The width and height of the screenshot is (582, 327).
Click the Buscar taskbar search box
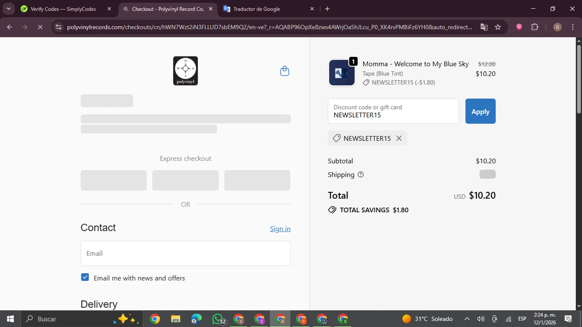[81, 319]
